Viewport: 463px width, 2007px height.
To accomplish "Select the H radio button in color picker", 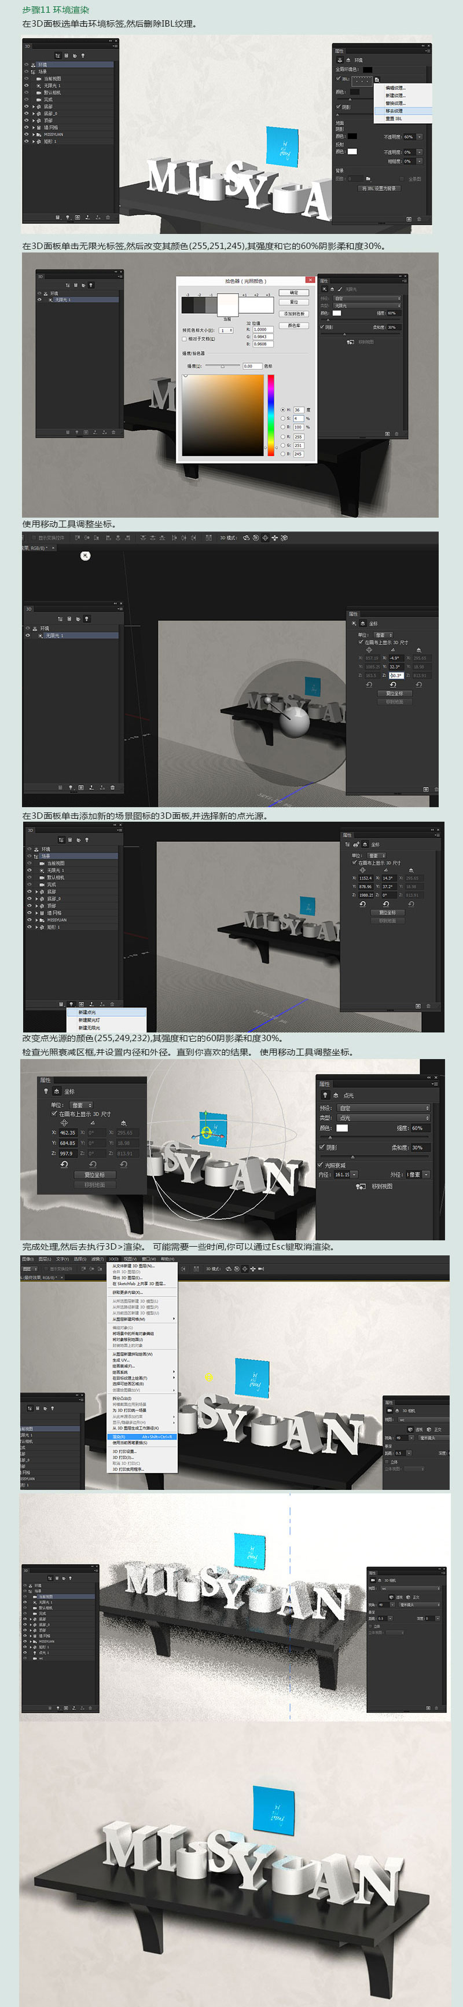I will (282, 410).
